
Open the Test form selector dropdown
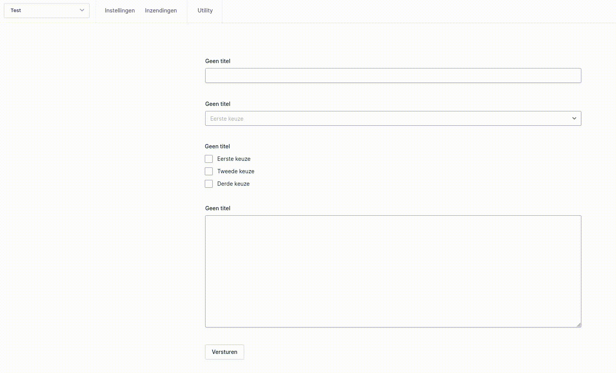pyautogui.click(x=43, y=11)
